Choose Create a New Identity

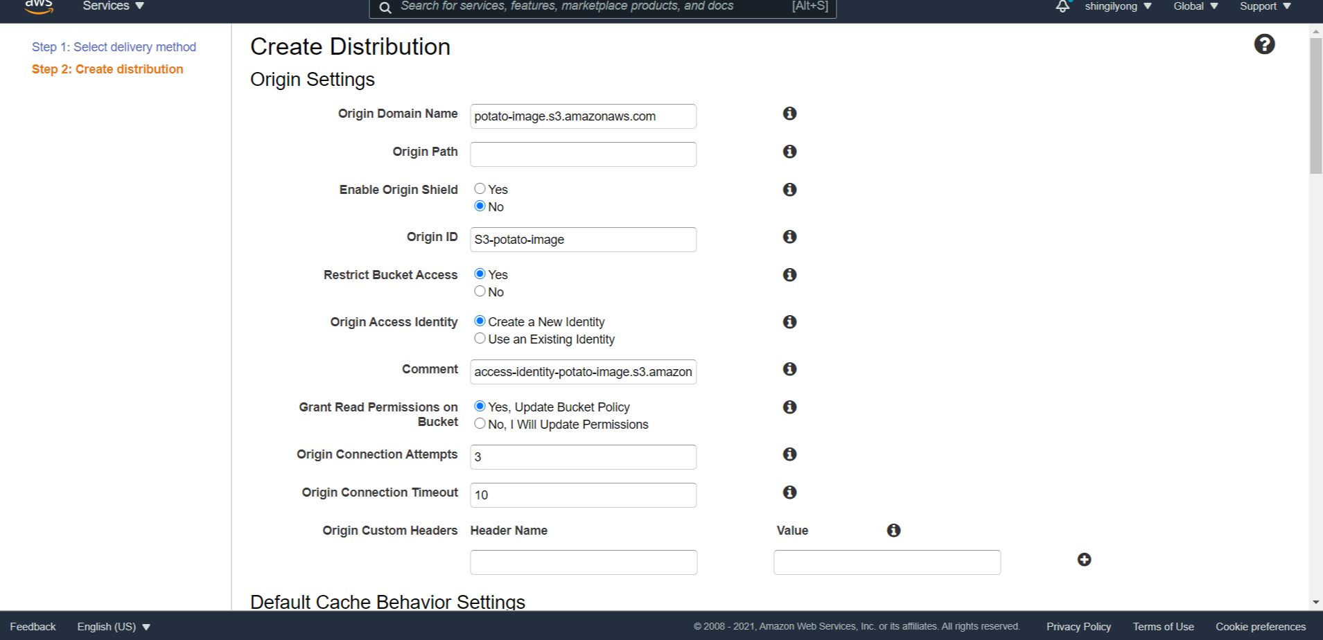tap(480, 321)
